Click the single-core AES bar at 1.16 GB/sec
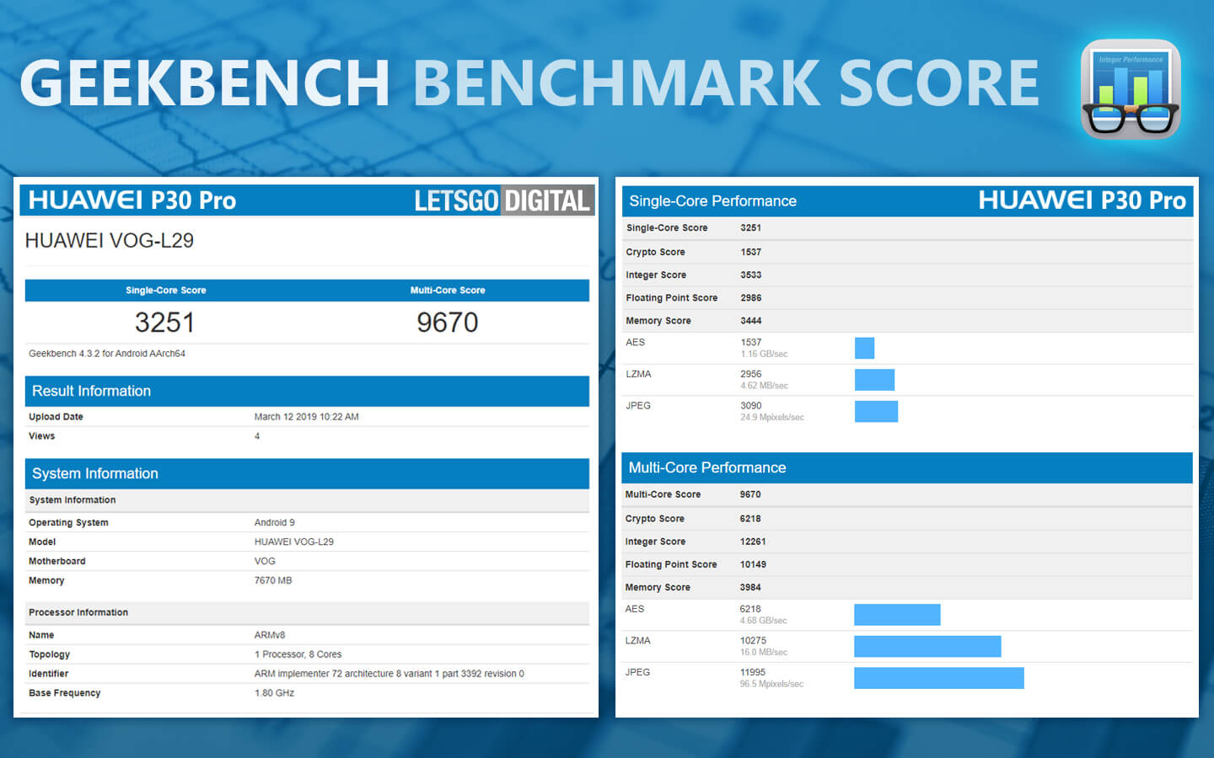This screenshot has height=758, width=1214. [864, 348]
